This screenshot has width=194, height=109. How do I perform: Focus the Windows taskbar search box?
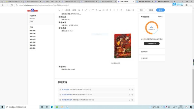point(22,107)
